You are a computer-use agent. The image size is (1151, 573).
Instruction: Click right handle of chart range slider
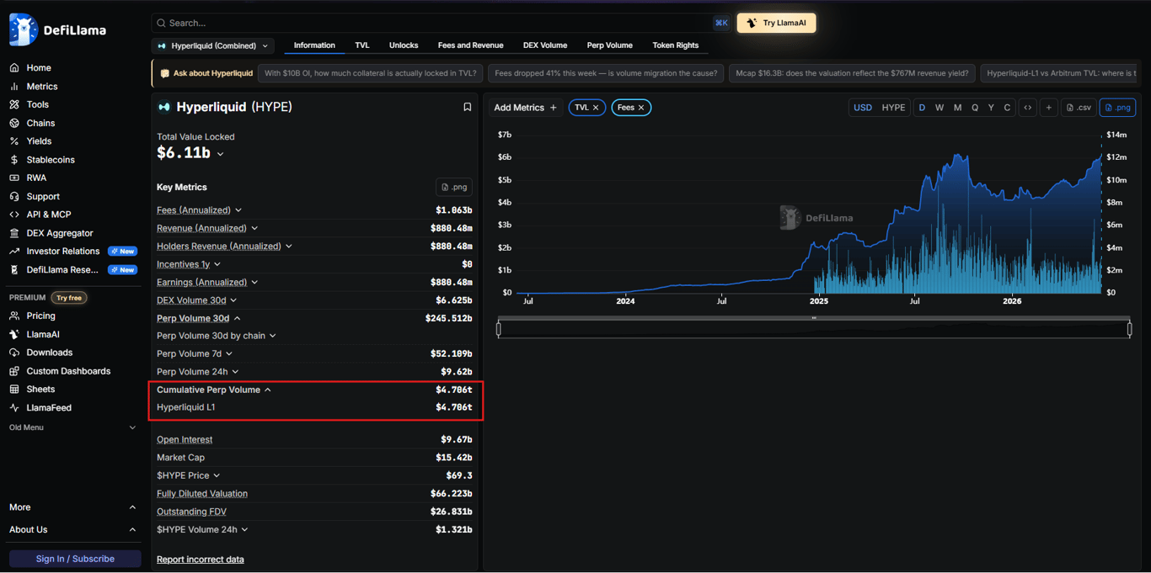click(x=1130, y=329)
